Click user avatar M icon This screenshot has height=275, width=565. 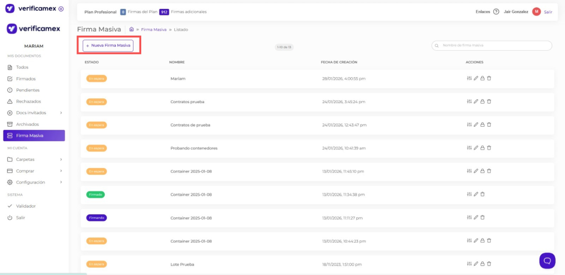point(536,12)
